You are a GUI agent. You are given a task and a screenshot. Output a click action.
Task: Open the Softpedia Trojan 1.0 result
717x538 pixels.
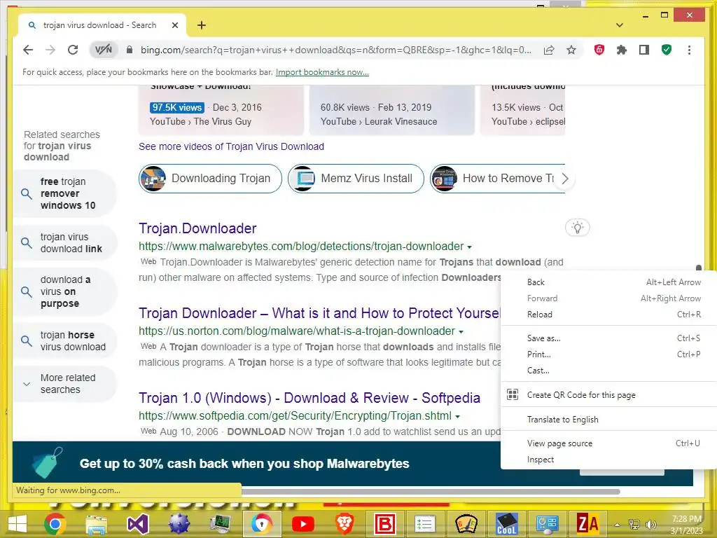309,398
